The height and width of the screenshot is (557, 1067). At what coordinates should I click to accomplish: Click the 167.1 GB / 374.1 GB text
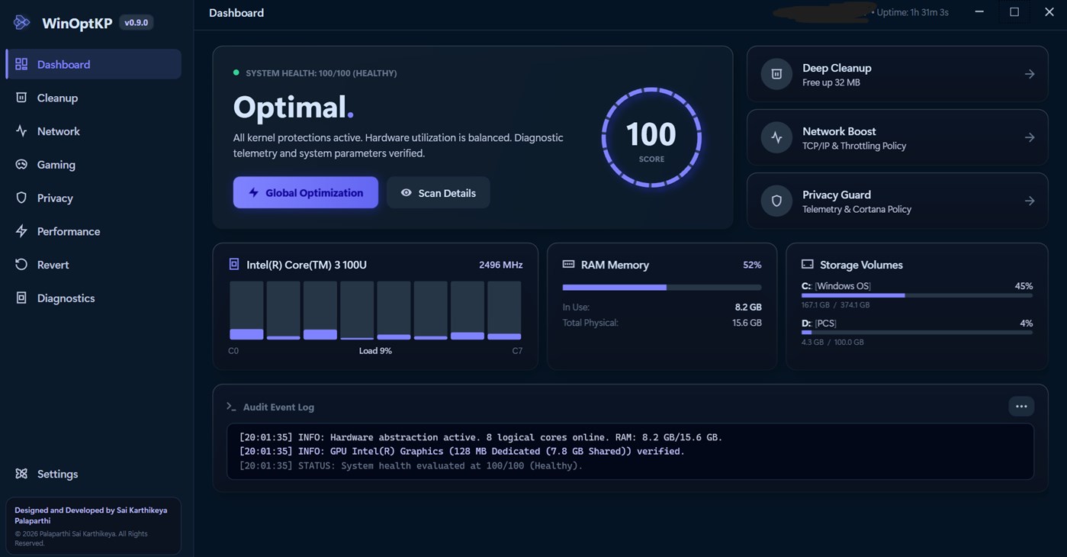[x=835, y=305]
